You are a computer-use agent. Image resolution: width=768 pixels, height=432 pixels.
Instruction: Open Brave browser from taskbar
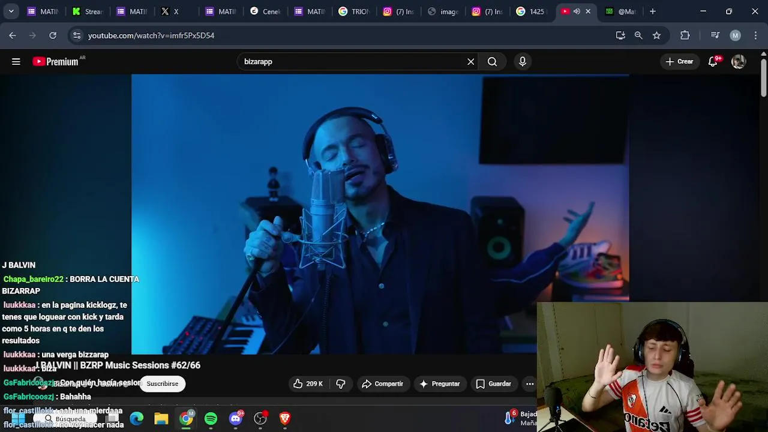point(285,418)
